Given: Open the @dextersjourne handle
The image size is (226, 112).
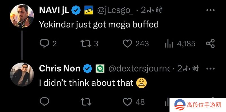Looking at the screenshot, I should [x=139, y=69].
